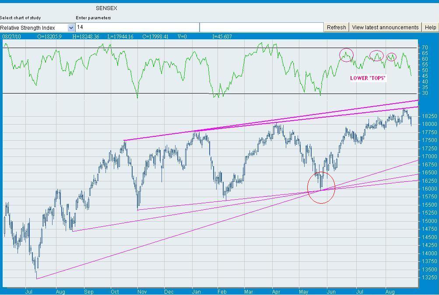Image resolution: width=439 pixels, height=295 pixels.
Task: Click the open value O=18205.9
Action: tap(49, 37)
